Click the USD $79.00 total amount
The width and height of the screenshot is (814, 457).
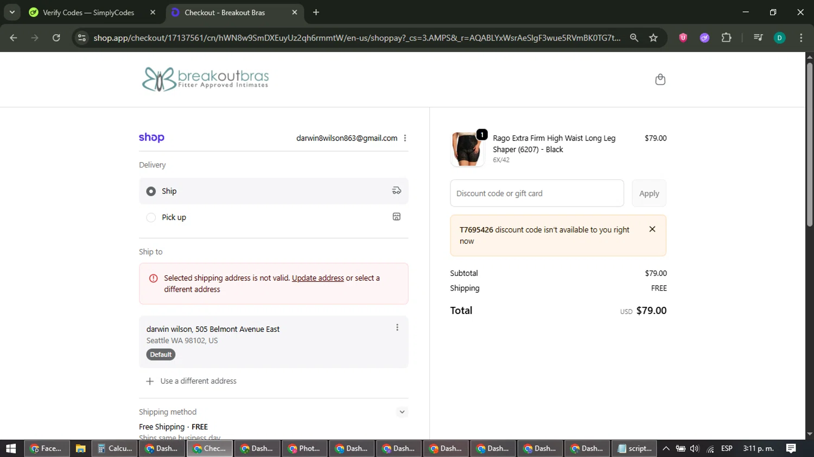644,311
